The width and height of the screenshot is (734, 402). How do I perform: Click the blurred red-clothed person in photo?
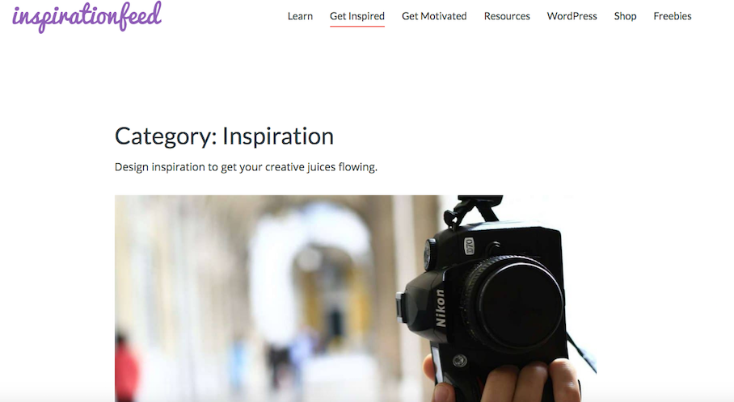(x=126, y=367)
